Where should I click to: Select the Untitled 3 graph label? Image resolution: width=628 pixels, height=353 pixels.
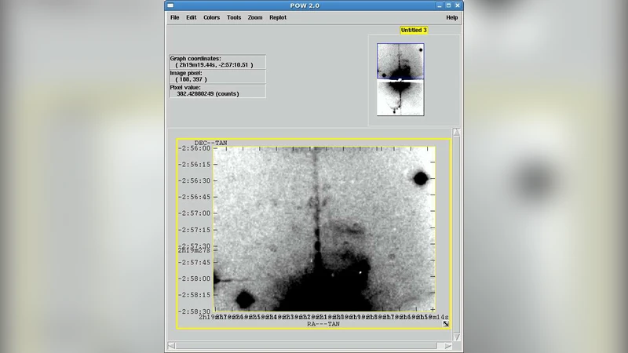pyautogui.click(x=414, y=31)
